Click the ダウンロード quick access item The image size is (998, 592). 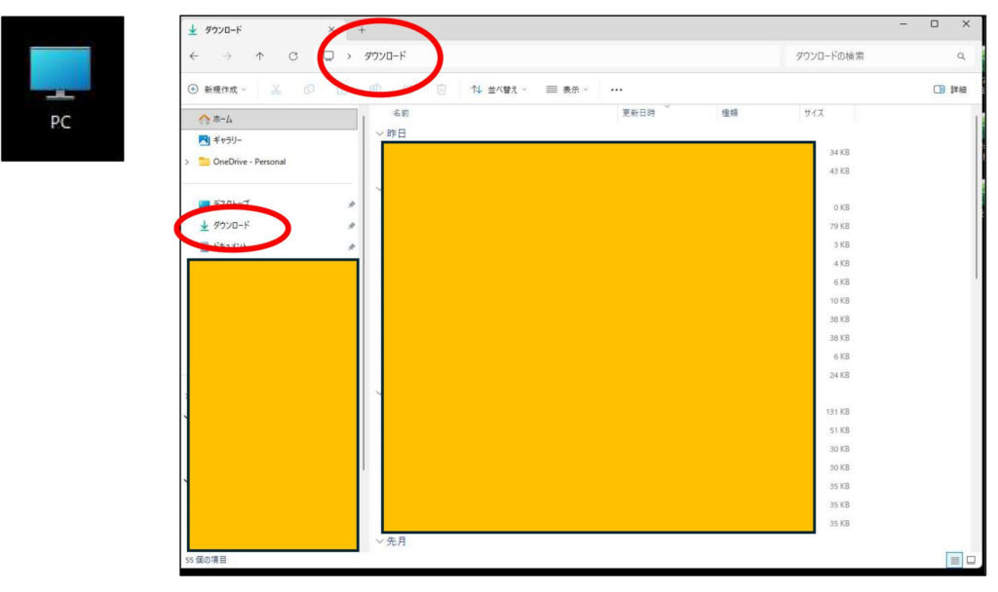point(231,225)
